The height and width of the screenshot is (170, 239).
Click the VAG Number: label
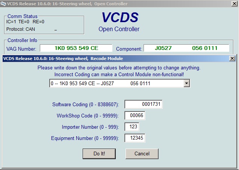(x=21, y=49)
